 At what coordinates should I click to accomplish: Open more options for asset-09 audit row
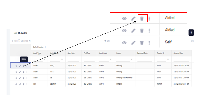(x=27, y=84)
